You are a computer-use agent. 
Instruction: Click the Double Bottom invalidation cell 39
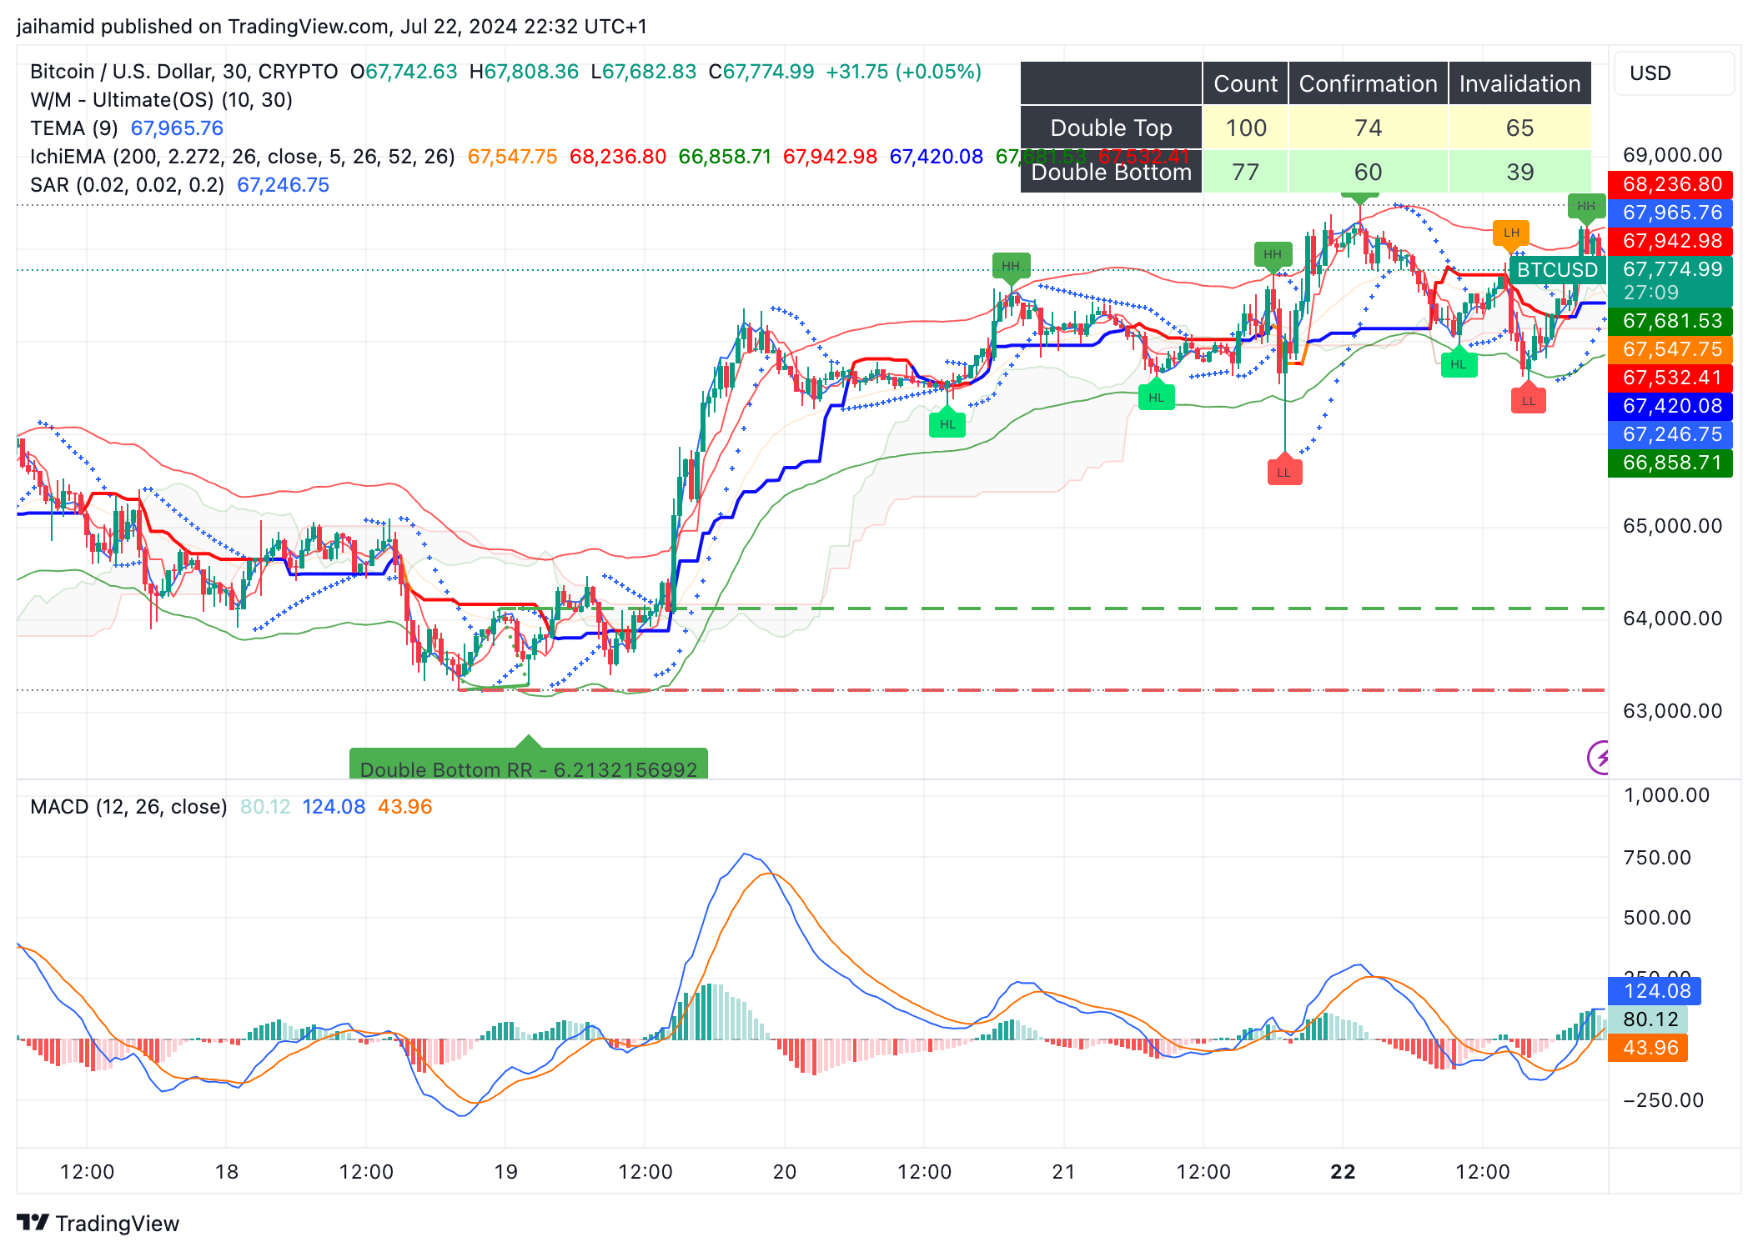point(1519,172)
